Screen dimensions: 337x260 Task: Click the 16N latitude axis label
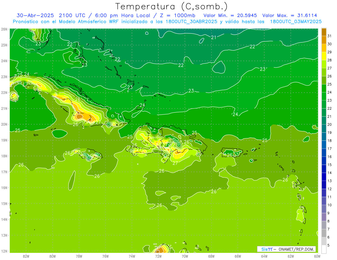click(x=4, y=188)
